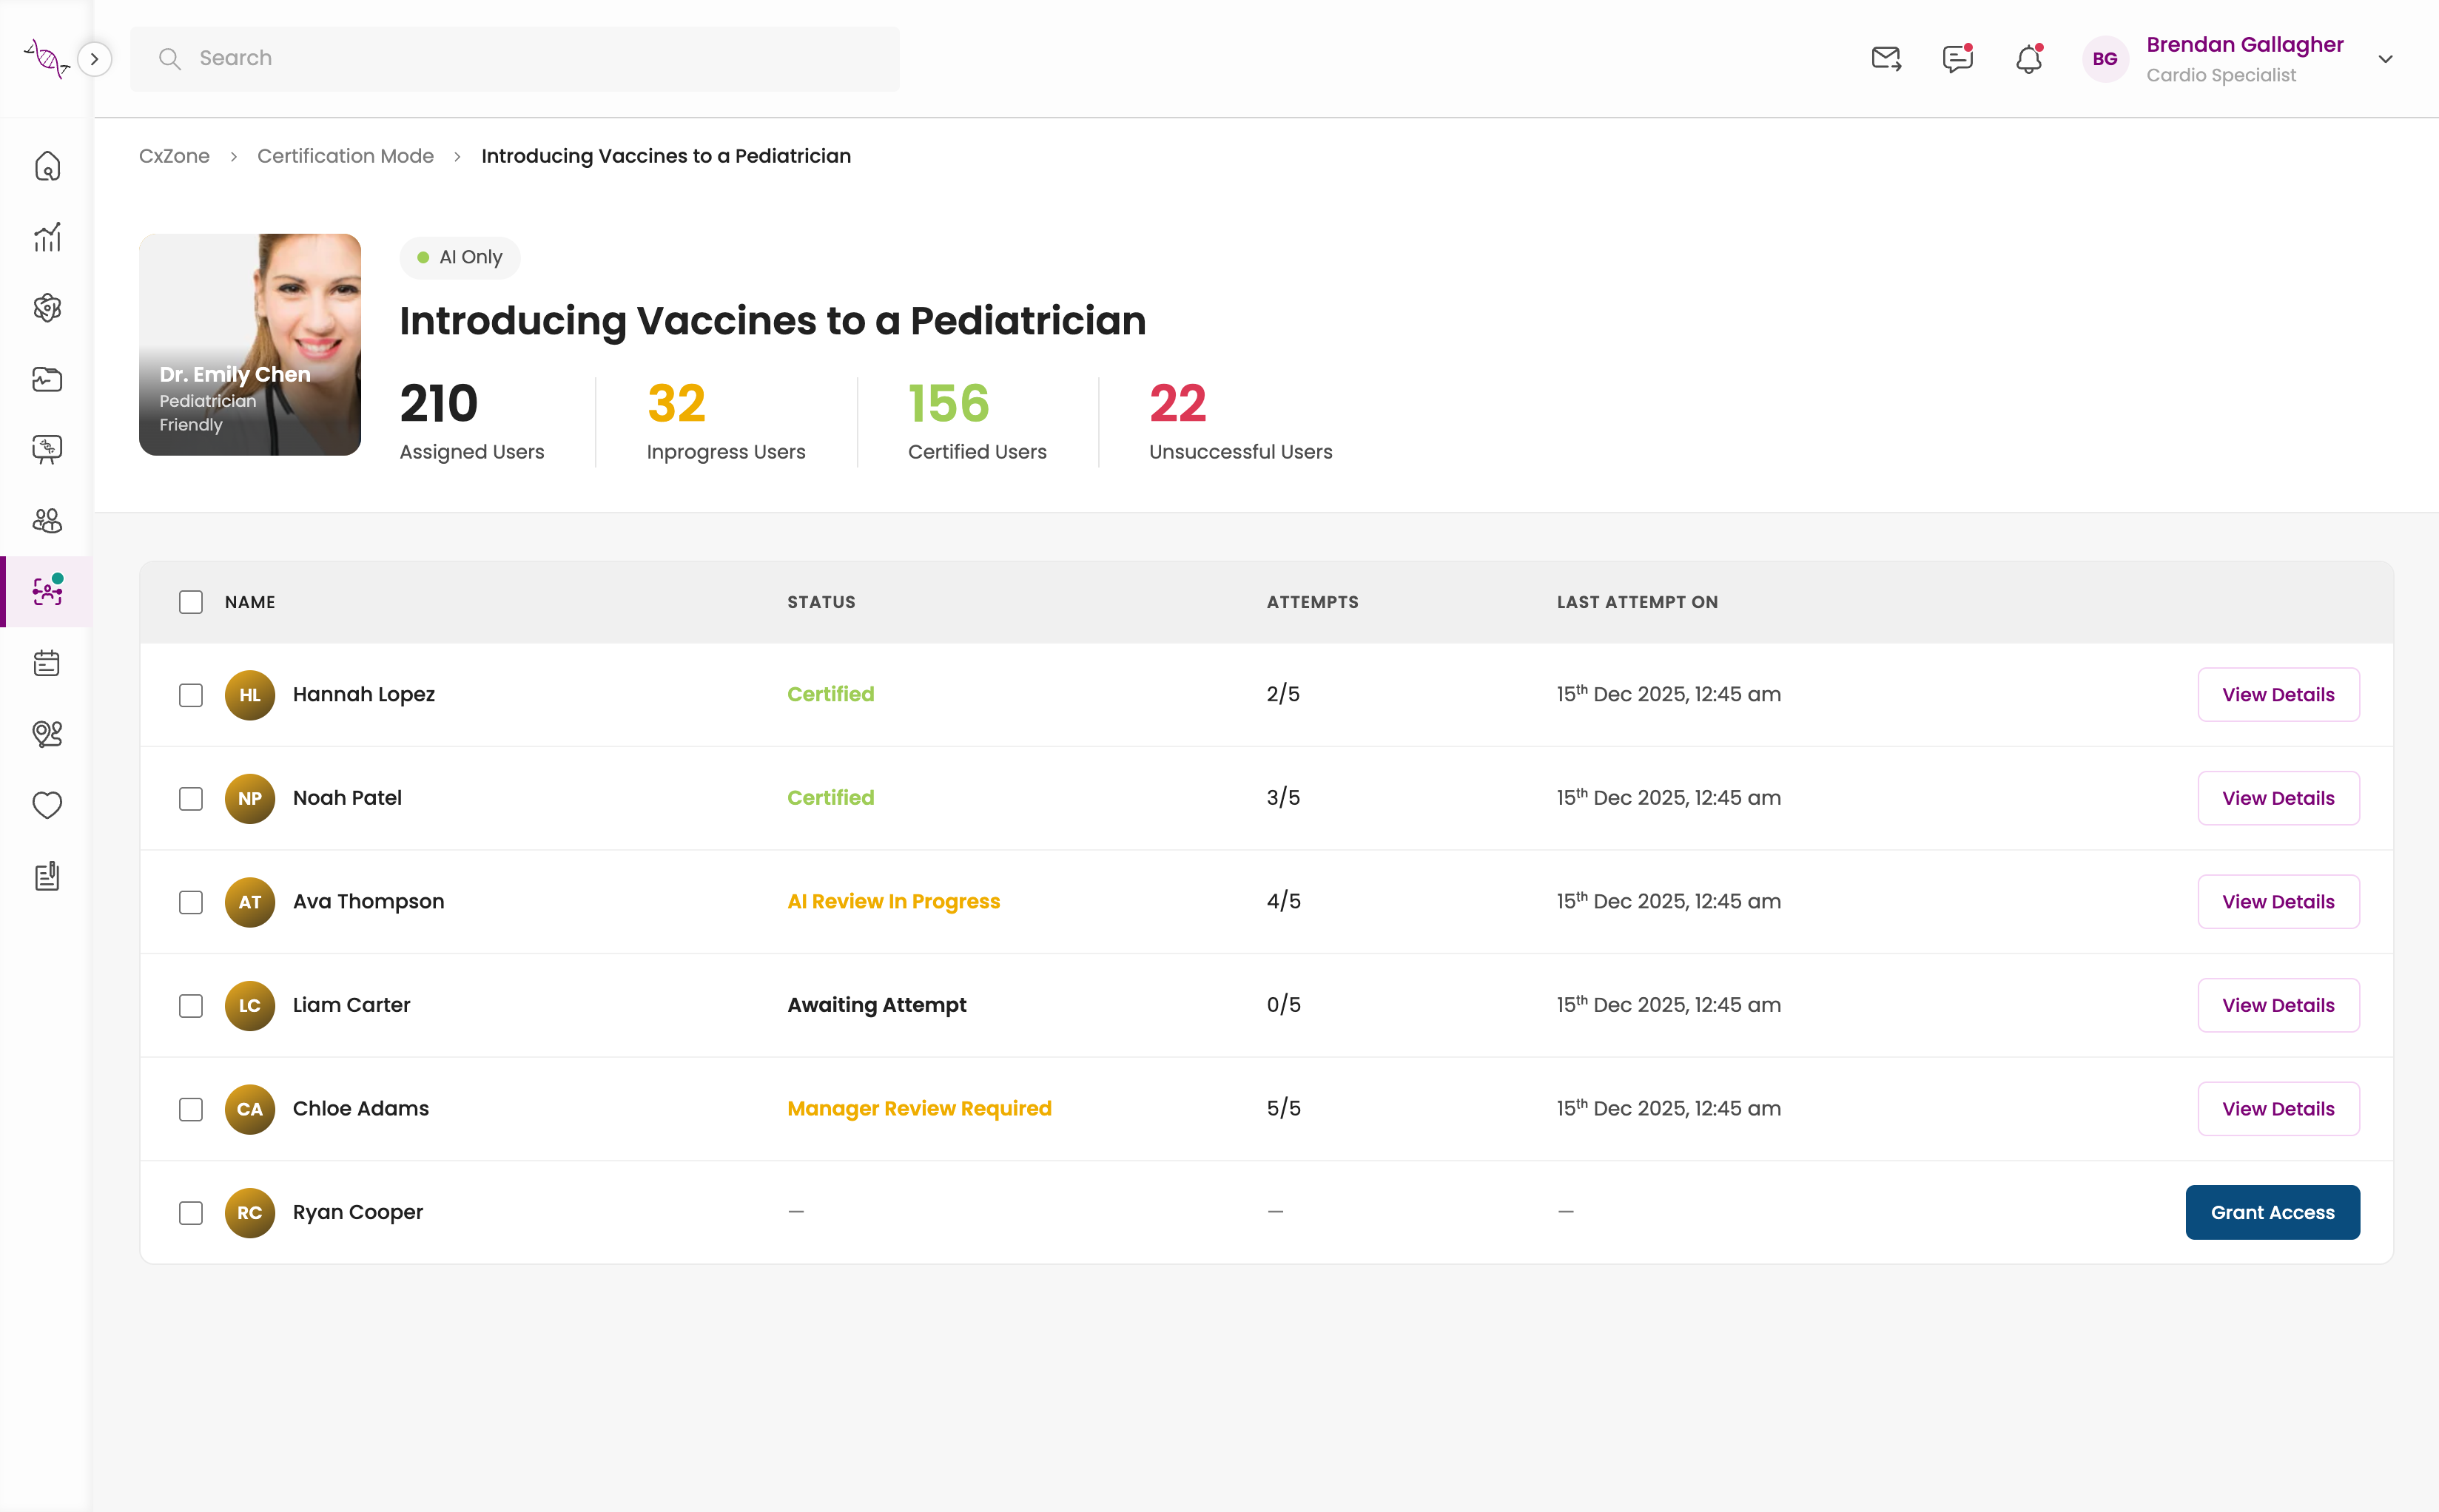Click Manager Review Required status
Image resolution: width=2439 pixels, height=1512 pixels.
919,1108
